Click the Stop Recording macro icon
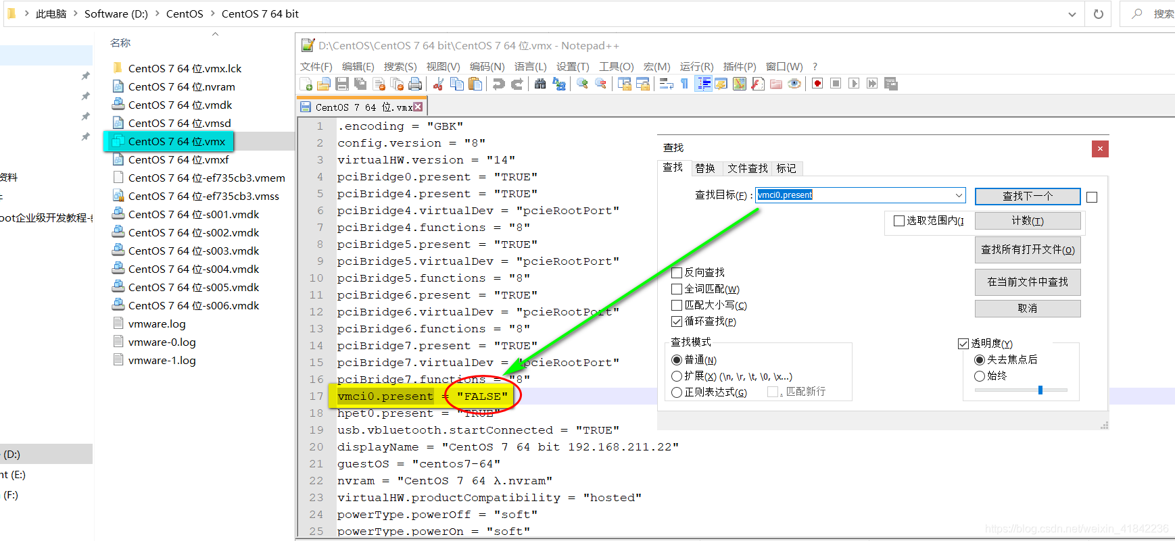This screenshot has width=1175, height=541. 836,84
